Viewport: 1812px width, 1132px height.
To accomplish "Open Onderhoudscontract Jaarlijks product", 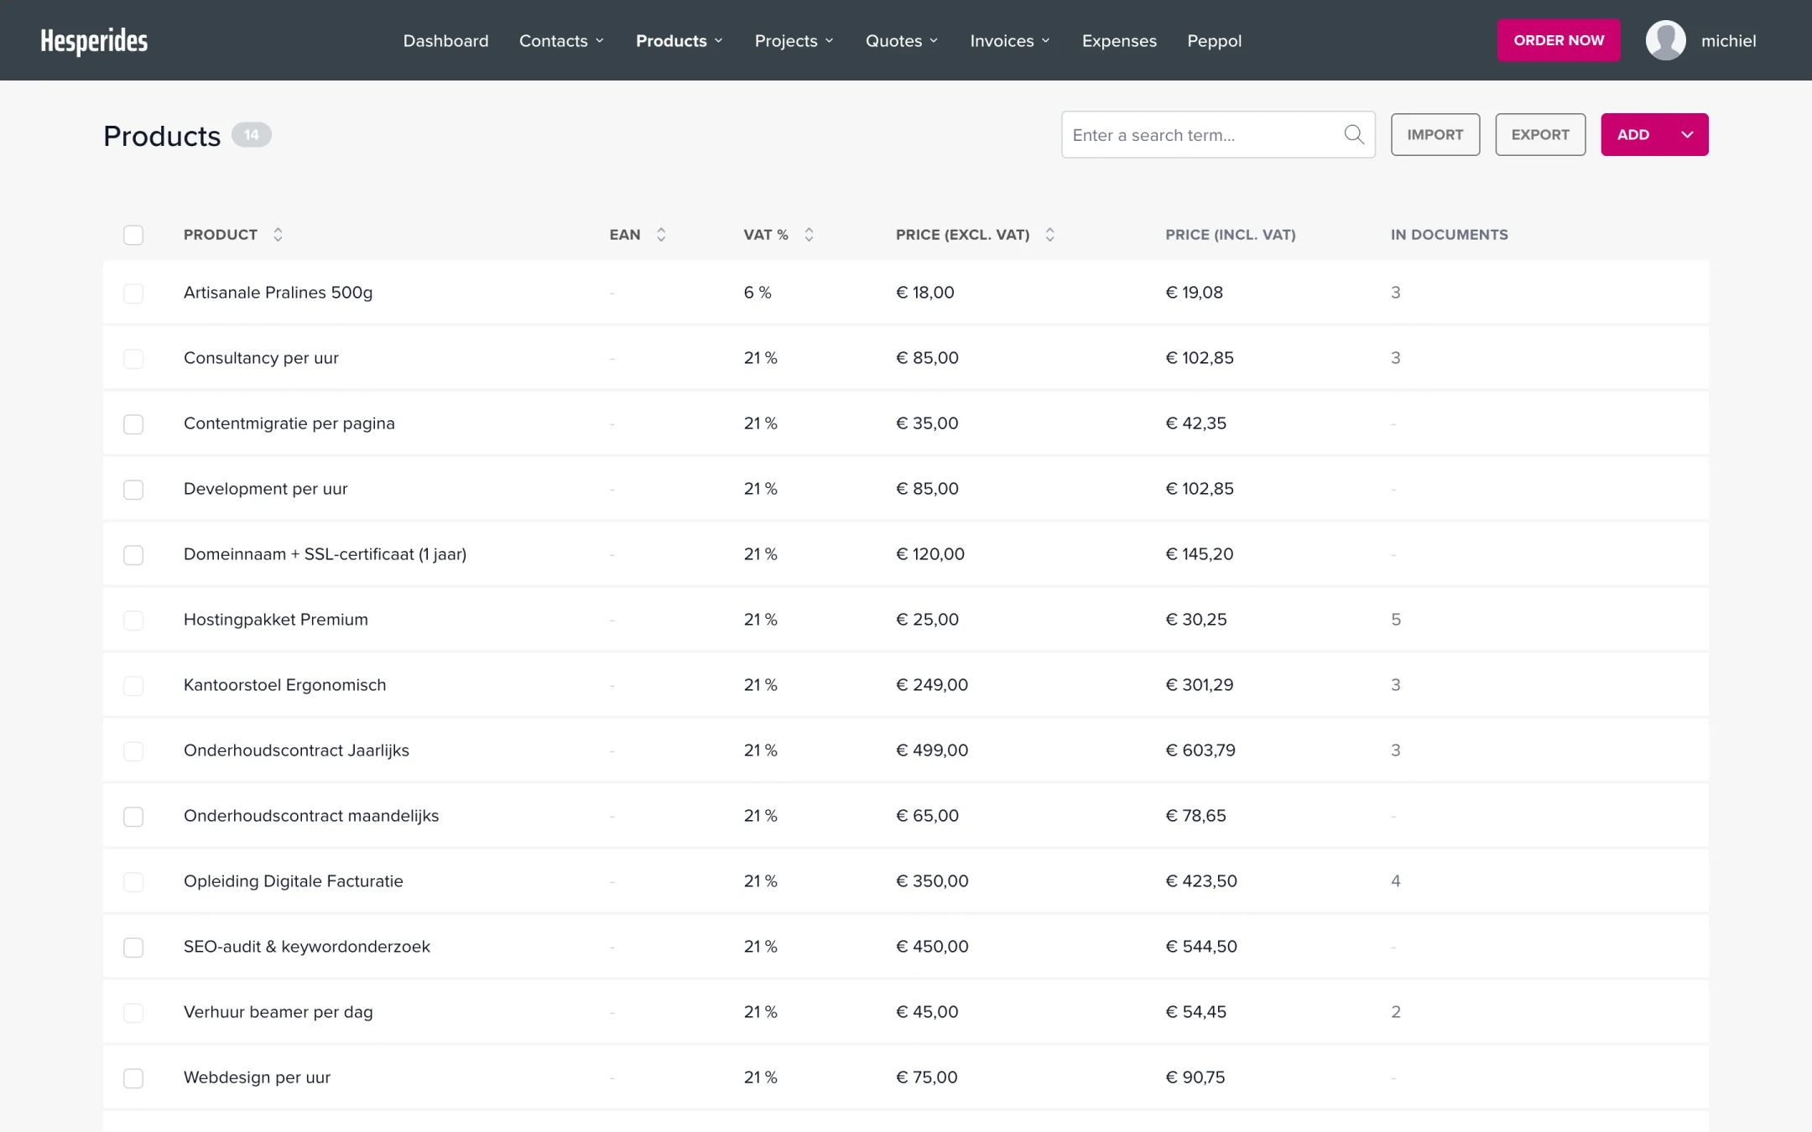I will [x=296, y=750].
